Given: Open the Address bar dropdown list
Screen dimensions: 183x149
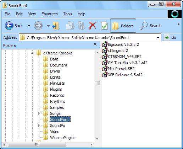Looking at the screenshot, I should click(x=158, y=38).
